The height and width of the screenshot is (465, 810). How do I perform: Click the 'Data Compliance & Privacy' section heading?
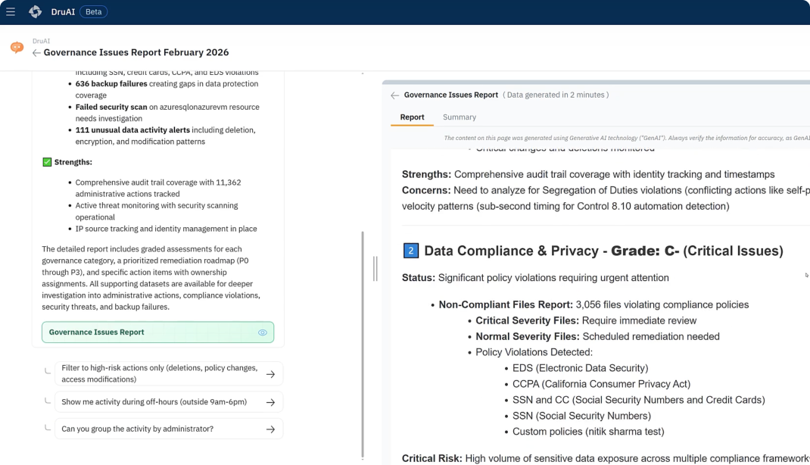[x=515, y=251]
